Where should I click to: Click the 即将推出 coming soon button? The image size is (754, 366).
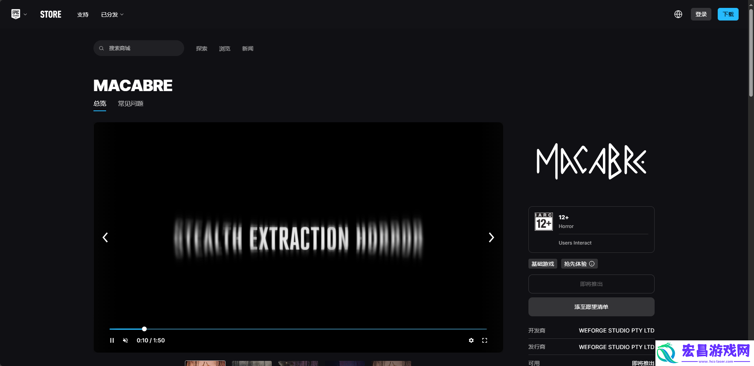592,284
